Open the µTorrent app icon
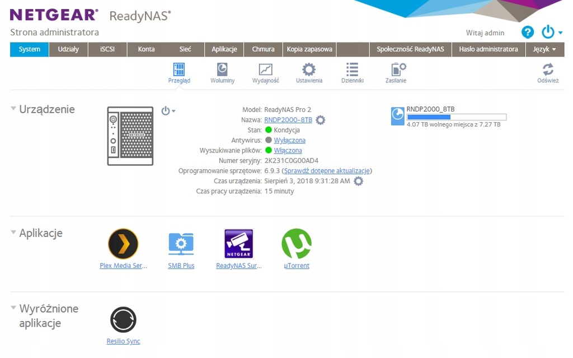The width and height of the screenshot is (573, 358). click(x=297, y=244)
